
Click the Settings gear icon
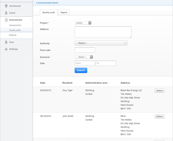(x=6, y=49)
